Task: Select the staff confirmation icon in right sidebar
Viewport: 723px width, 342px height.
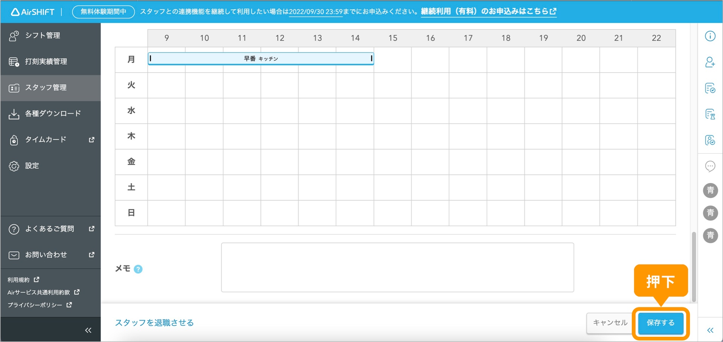Action: [710, 140]
